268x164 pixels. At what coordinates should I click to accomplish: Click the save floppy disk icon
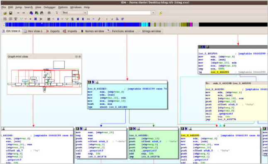[11, 13]
